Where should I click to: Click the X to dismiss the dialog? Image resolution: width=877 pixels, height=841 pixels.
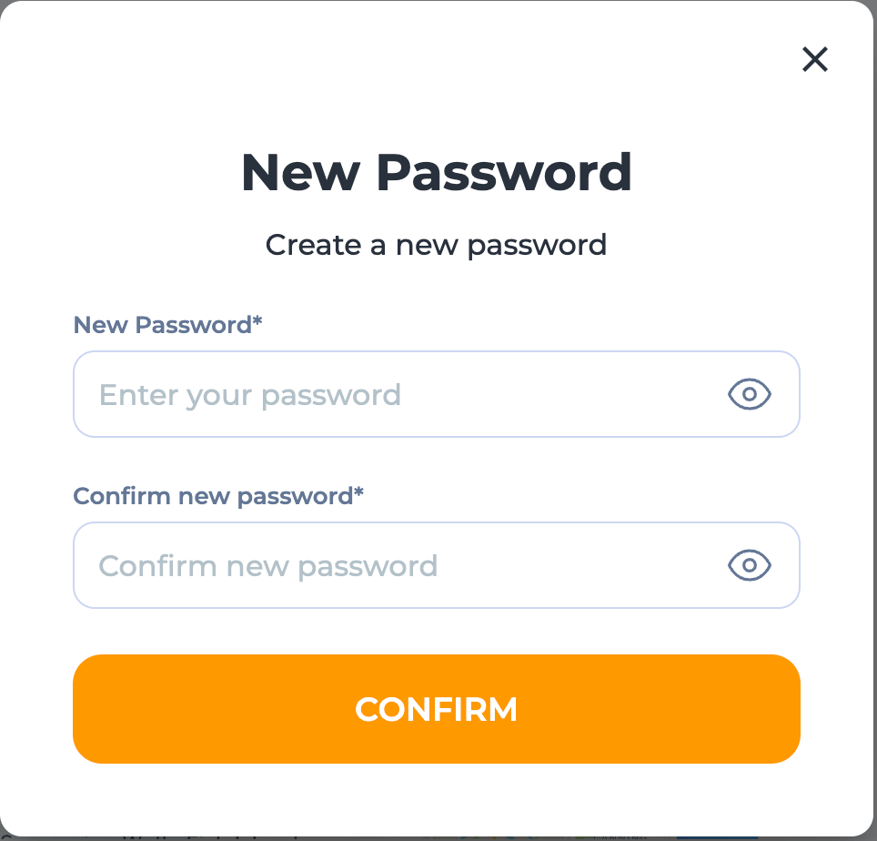[x=814, y=59]
